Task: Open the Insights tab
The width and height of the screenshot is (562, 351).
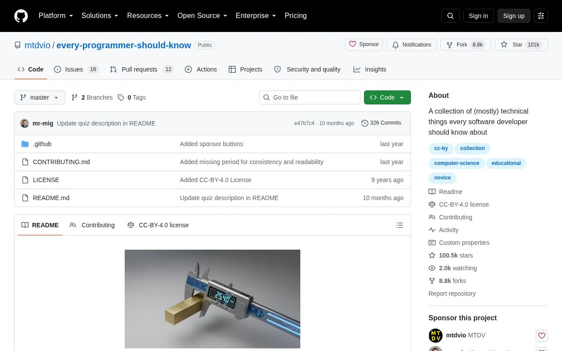Action: click(x=370, y=69)
